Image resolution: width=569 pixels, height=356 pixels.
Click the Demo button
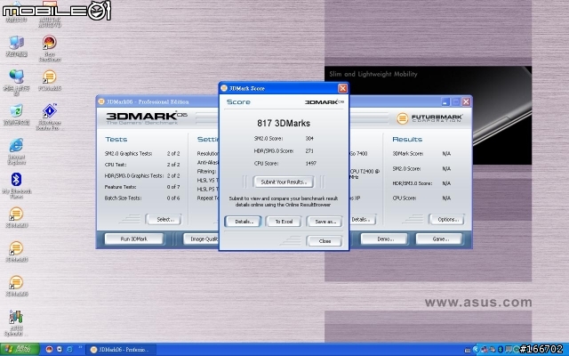click(384, 239)
